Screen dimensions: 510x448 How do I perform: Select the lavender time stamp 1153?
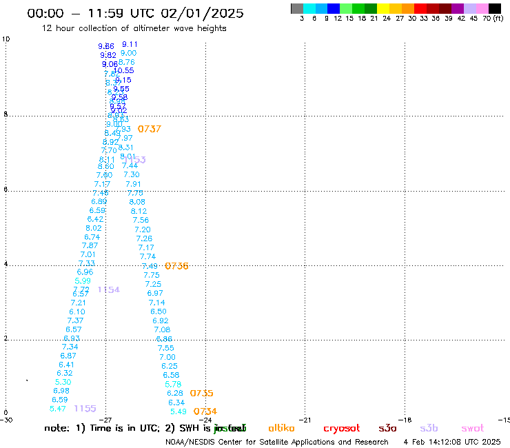click(x=135, y=160)
